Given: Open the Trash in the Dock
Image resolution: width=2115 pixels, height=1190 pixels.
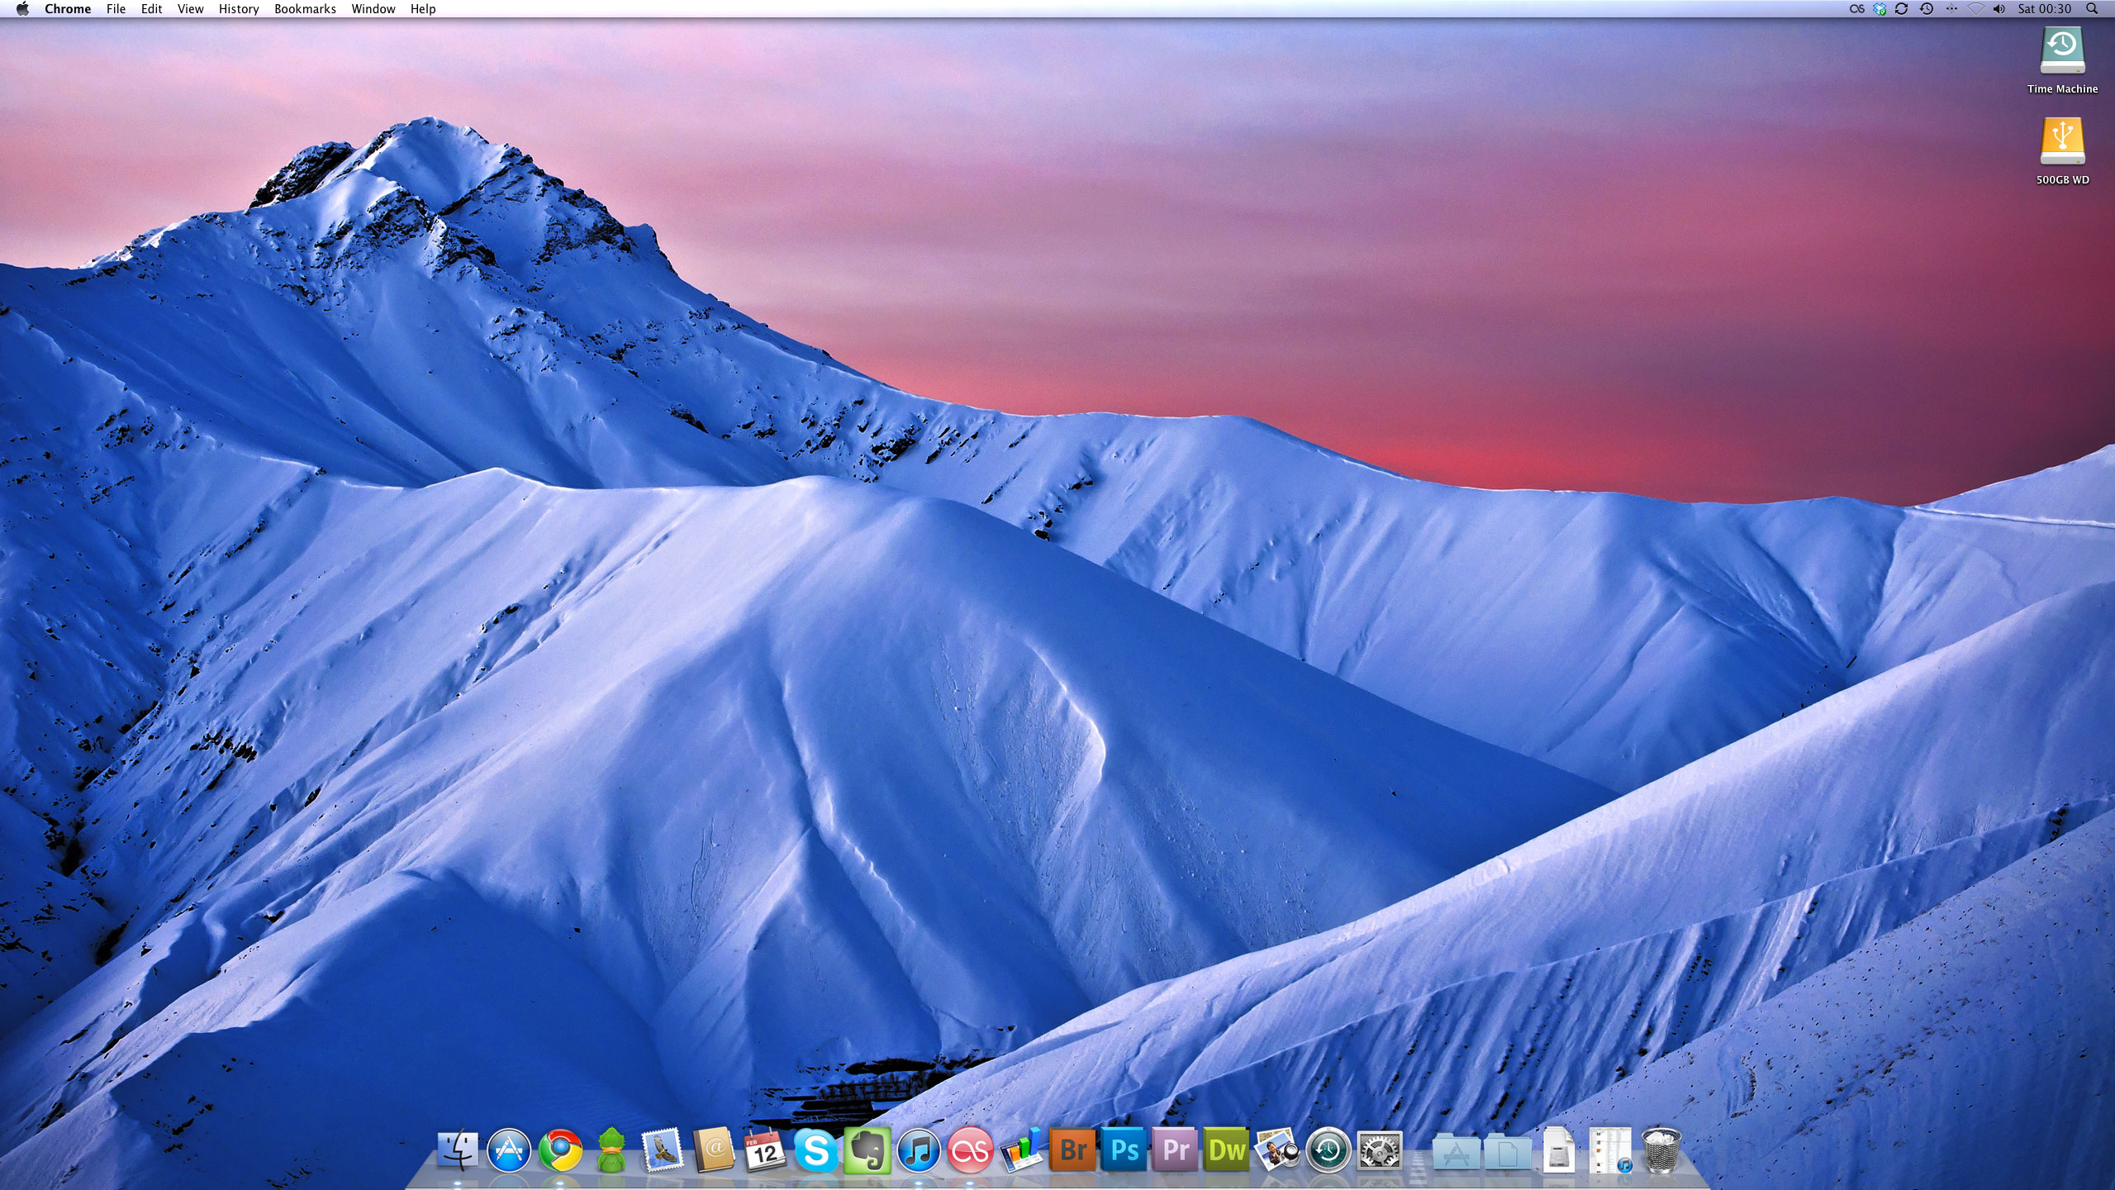Looking at the screenshot, I should coord(1661,1150).
